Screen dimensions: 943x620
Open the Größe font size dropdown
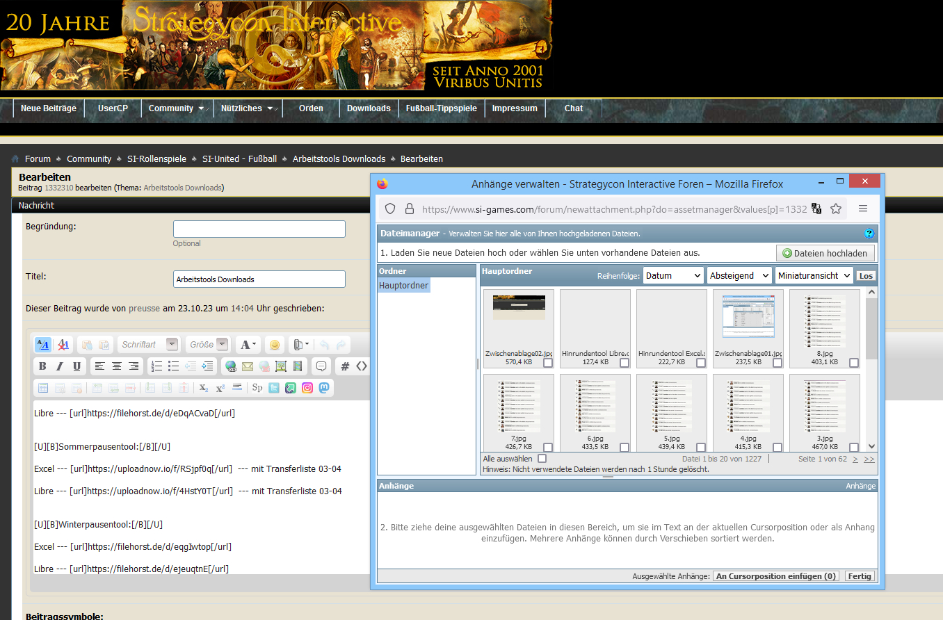[x=208, y=345]
